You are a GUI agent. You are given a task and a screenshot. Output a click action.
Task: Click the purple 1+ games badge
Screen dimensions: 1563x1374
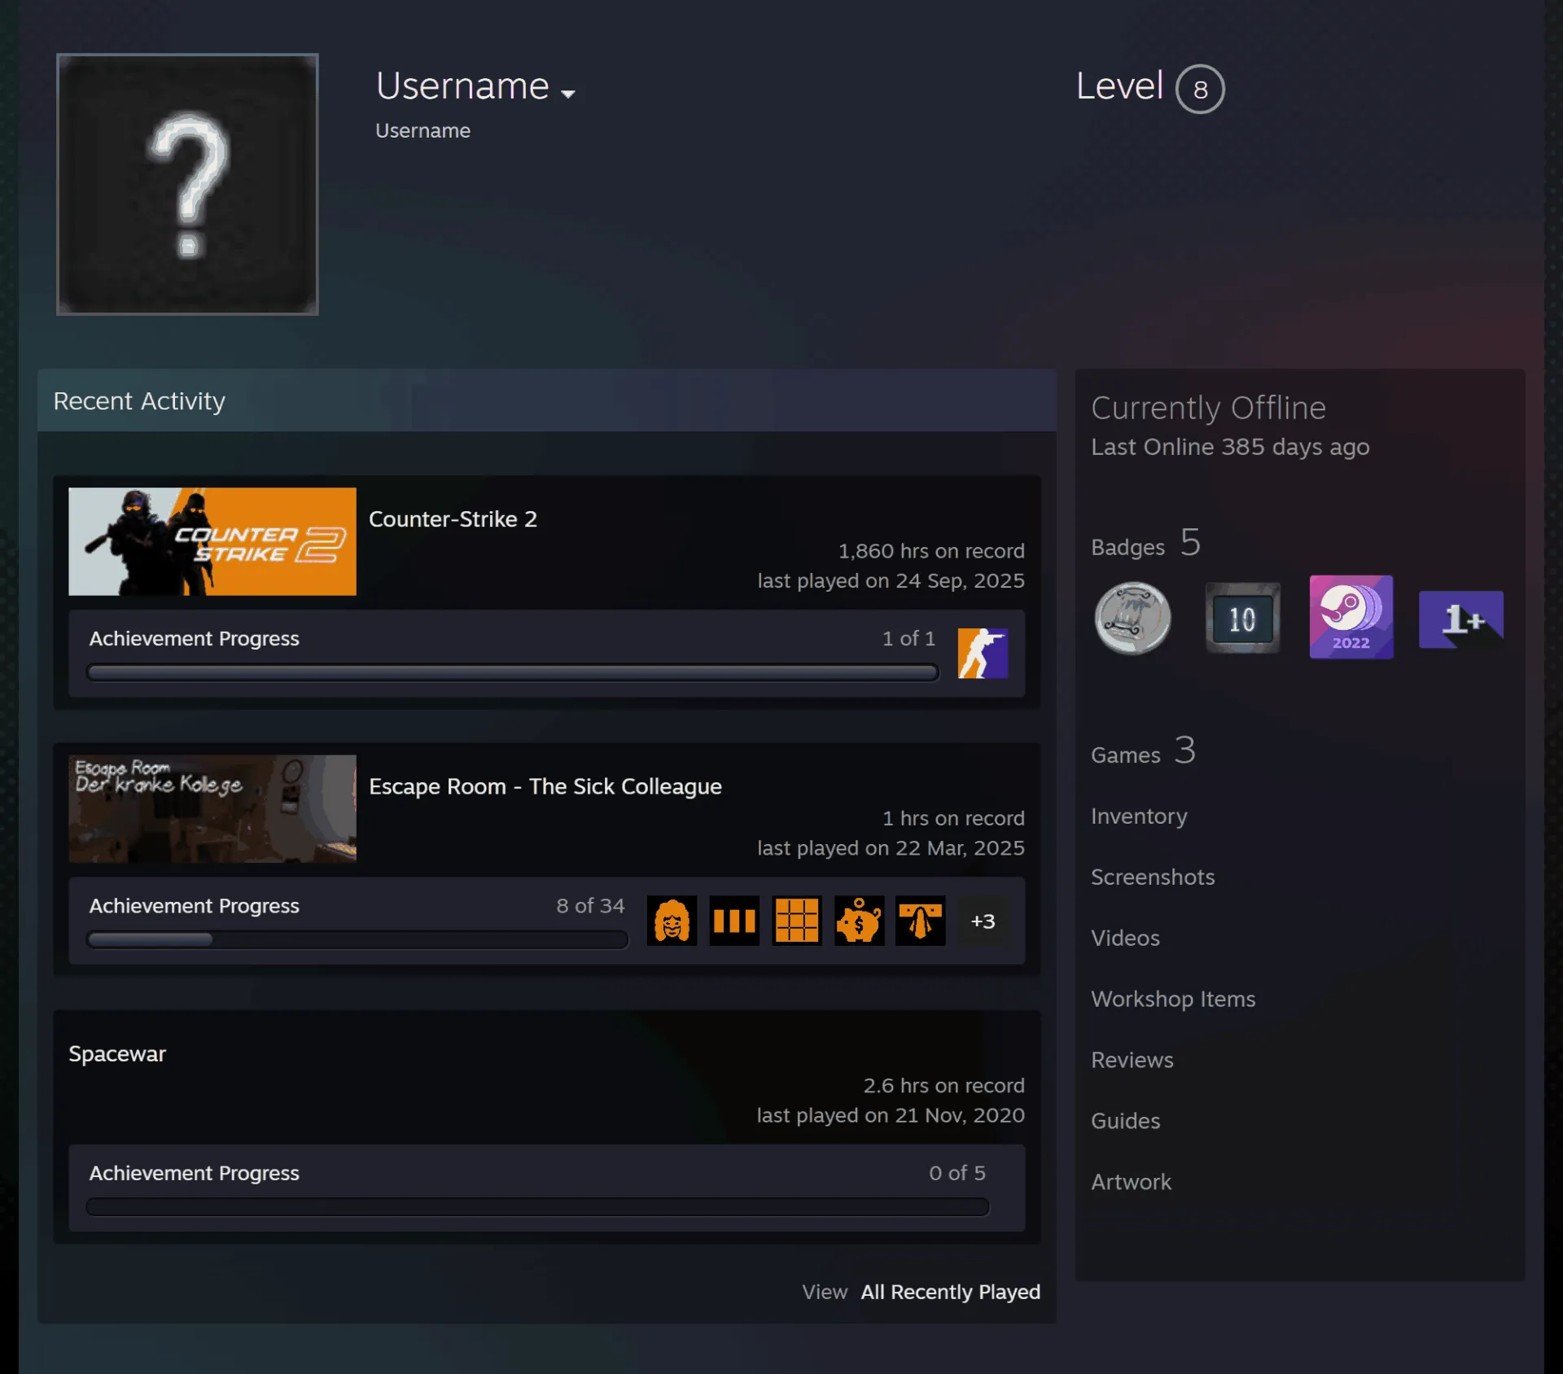[1461, 619]
